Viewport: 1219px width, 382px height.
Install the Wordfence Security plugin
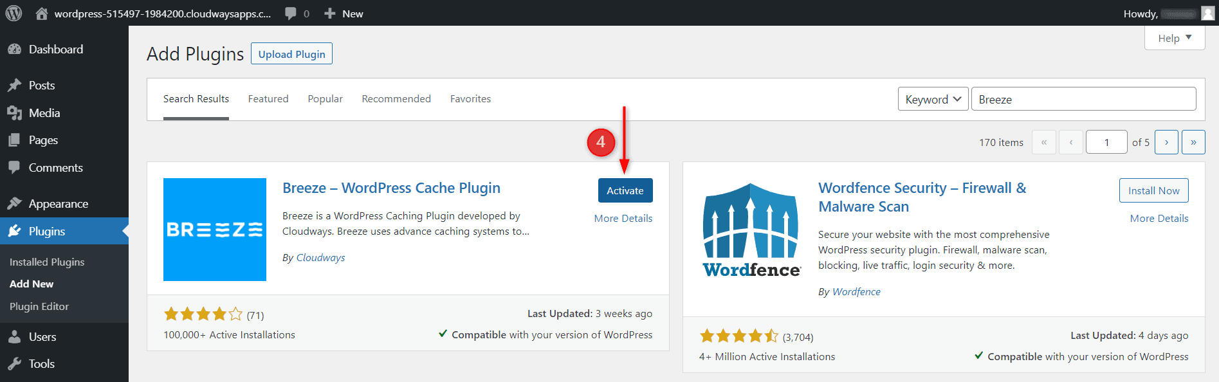pos(1153,190)
